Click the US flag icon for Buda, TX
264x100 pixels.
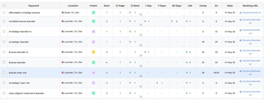63,12
